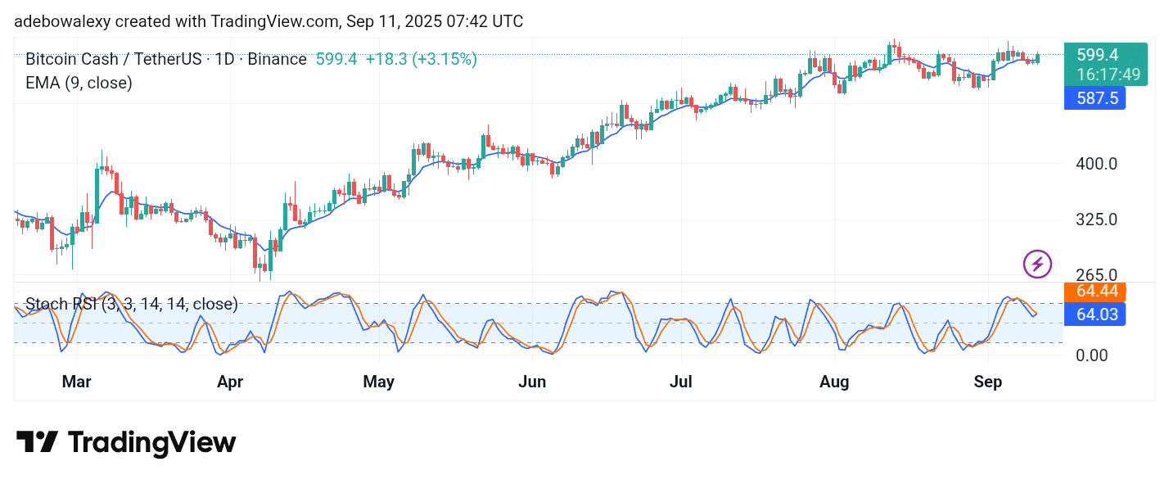The height and width of the screenshot is (484, 1169).
Task: Click the May label on time axis
Action: click(x=379, y=382)
